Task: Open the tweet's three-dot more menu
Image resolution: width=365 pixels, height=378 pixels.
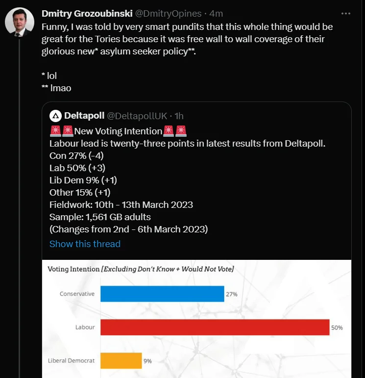Action: [x=346, y=14]
